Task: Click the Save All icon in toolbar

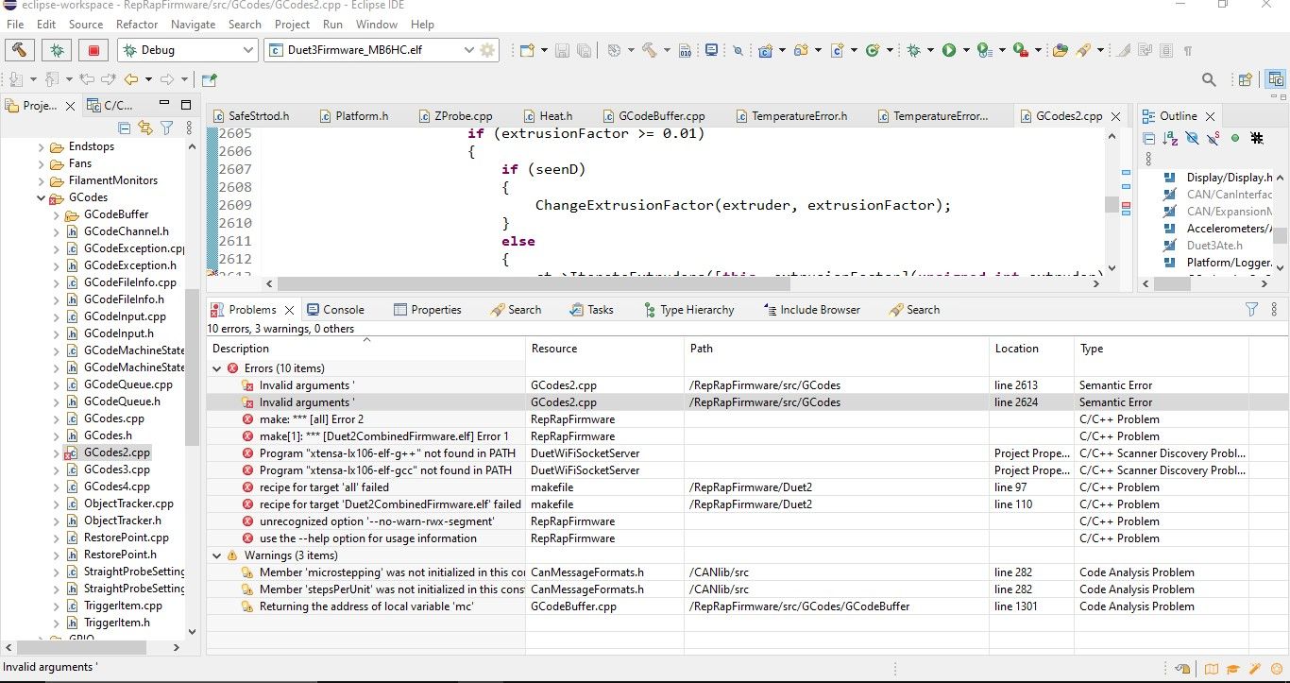Action: click(x=585, y=50)
